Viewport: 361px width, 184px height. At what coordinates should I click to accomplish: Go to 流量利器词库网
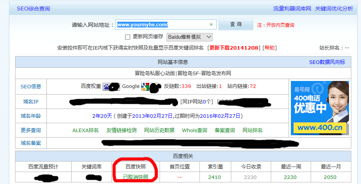292,9
